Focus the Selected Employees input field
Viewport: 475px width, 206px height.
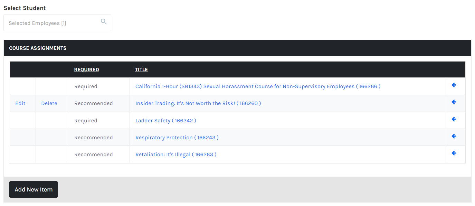click(57, 23)
